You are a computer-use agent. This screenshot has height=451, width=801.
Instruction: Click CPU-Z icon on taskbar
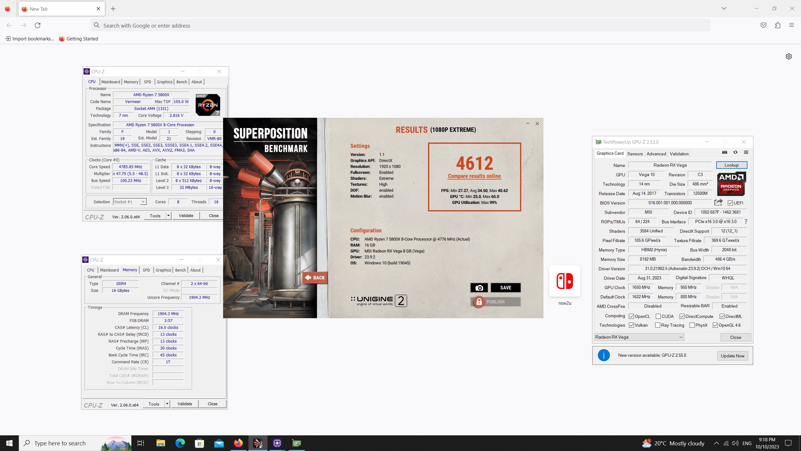click(x=277, y=443)
